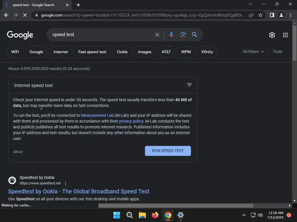Select the Internet filter chip
Image resolution: width=297 pixels, height=222 pixels.
tap(61, 52)
